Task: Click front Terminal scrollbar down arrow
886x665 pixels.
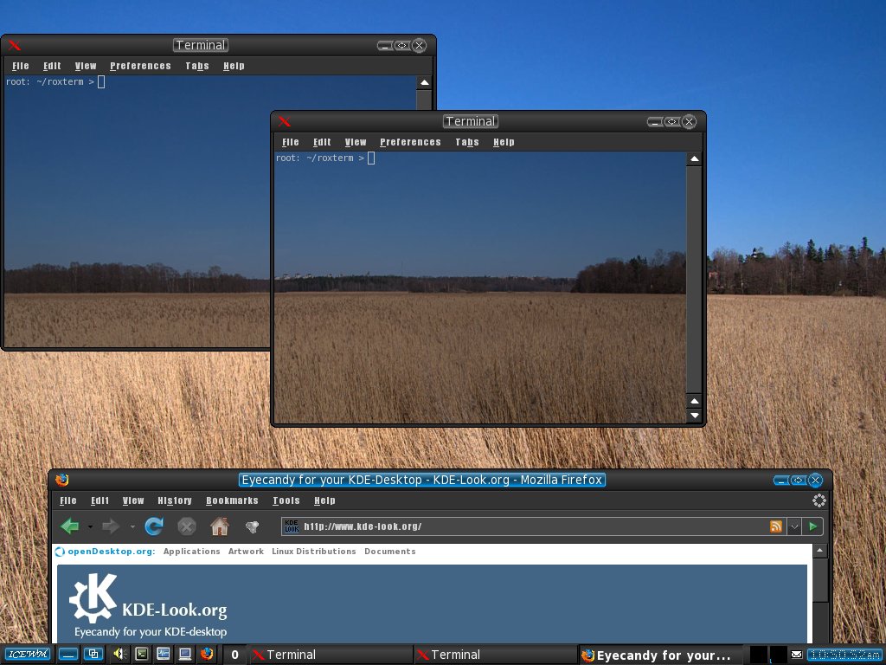Action: click(x=695, y=415)
